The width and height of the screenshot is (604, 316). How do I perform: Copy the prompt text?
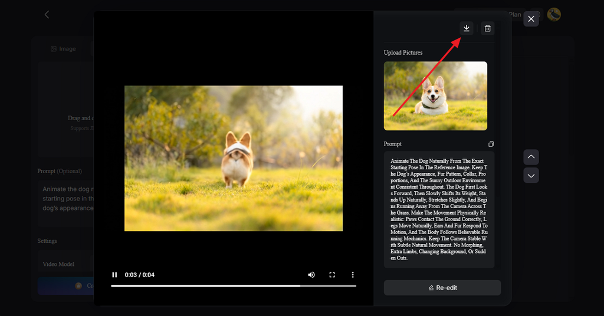(x=491, y=144)
